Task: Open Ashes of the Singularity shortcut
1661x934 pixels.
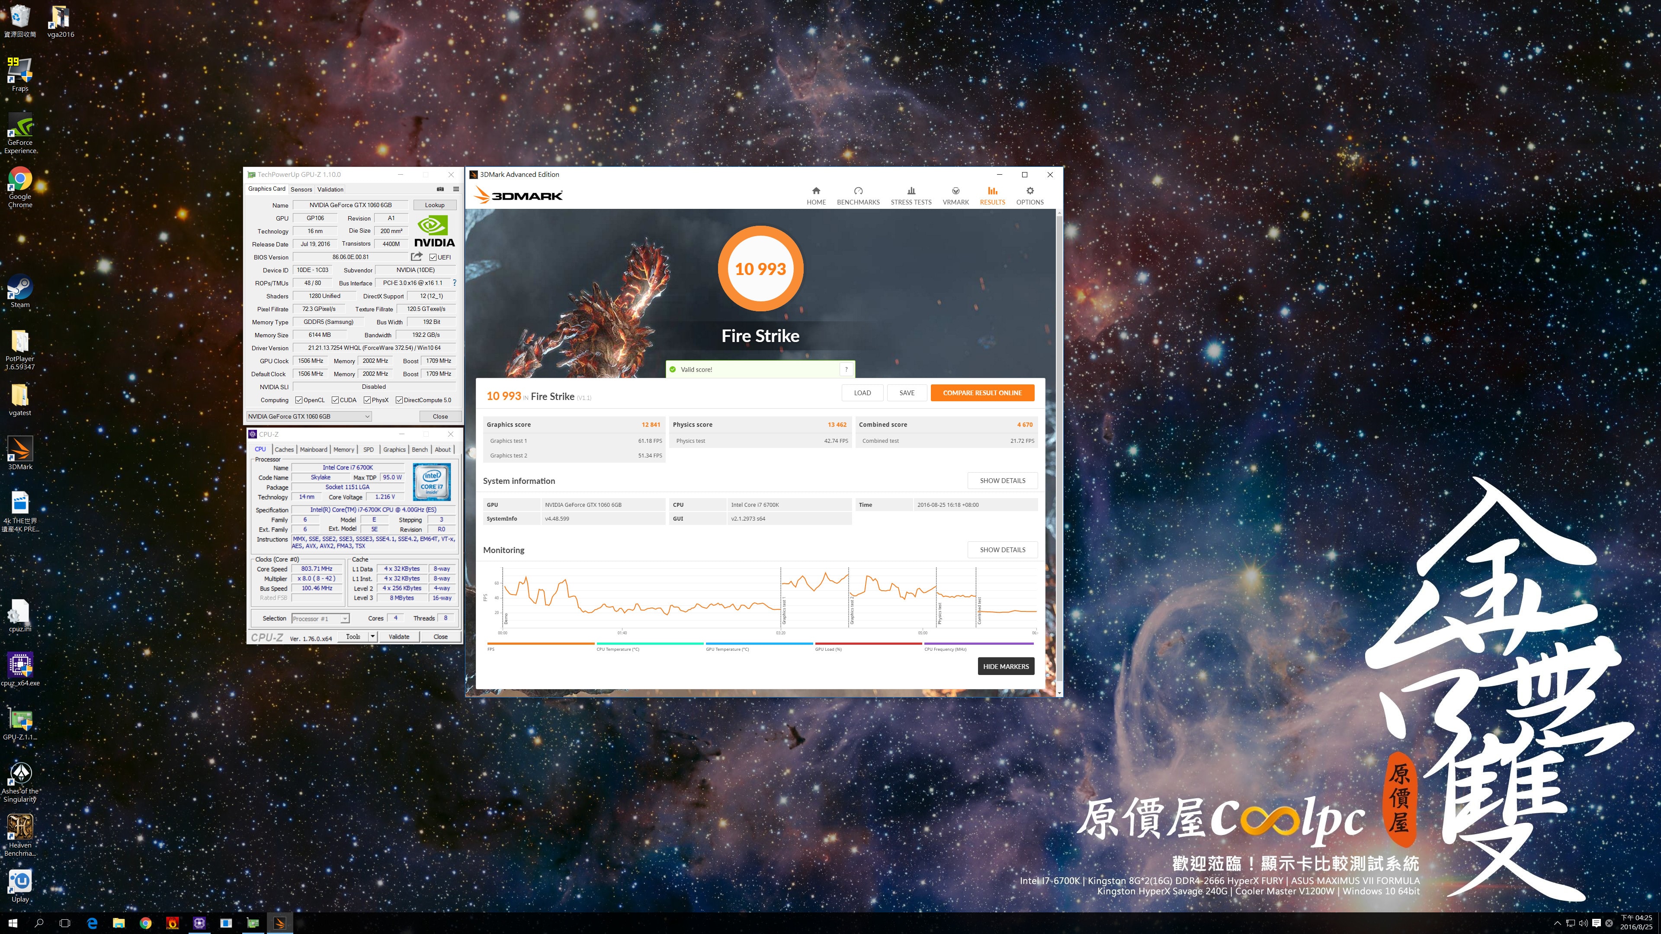Action: point(20,782)
